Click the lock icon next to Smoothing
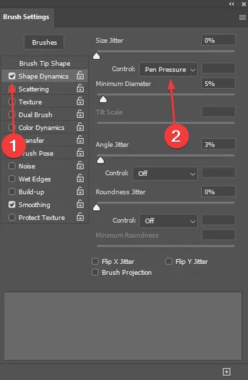This screenshot has height=380, width=248. click(x=80, y=204)
